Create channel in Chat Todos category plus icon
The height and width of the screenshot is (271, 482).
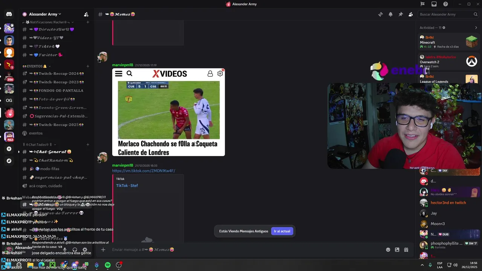pos(88,145)
